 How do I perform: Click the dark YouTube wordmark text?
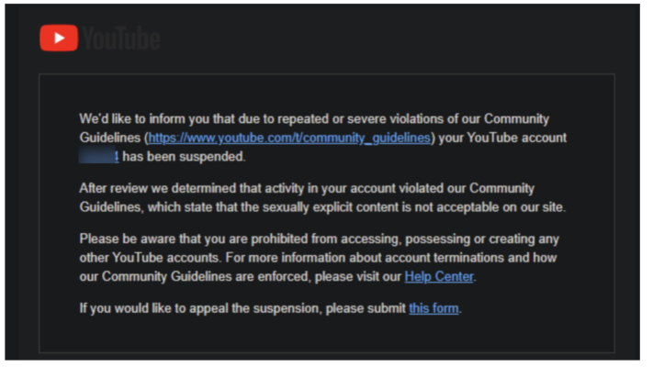[x=121, y=39]
